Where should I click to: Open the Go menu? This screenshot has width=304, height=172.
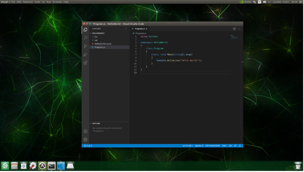(x=43, y=2)
